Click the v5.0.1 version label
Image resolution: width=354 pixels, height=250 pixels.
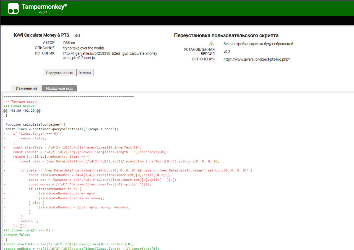coord(43,12)
